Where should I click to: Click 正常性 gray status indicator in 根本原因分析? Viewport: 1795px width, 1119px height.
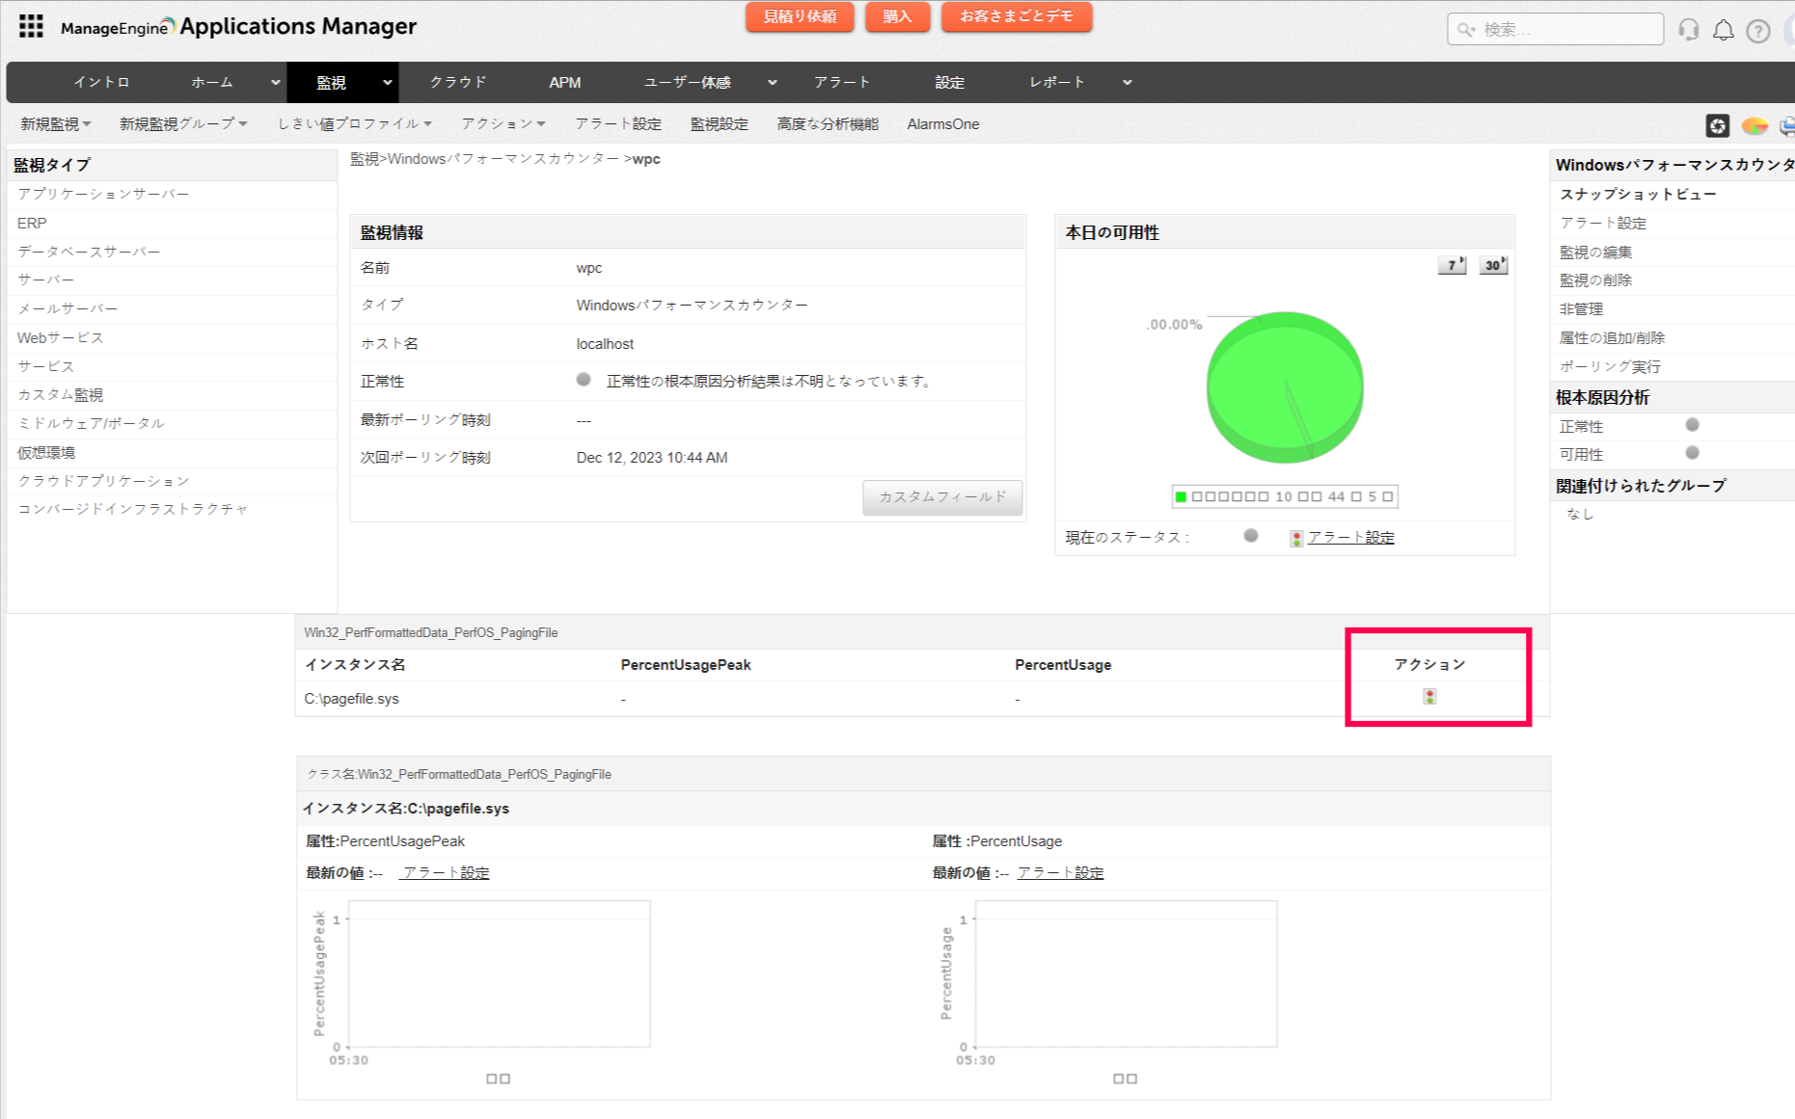pos(1692,425)
